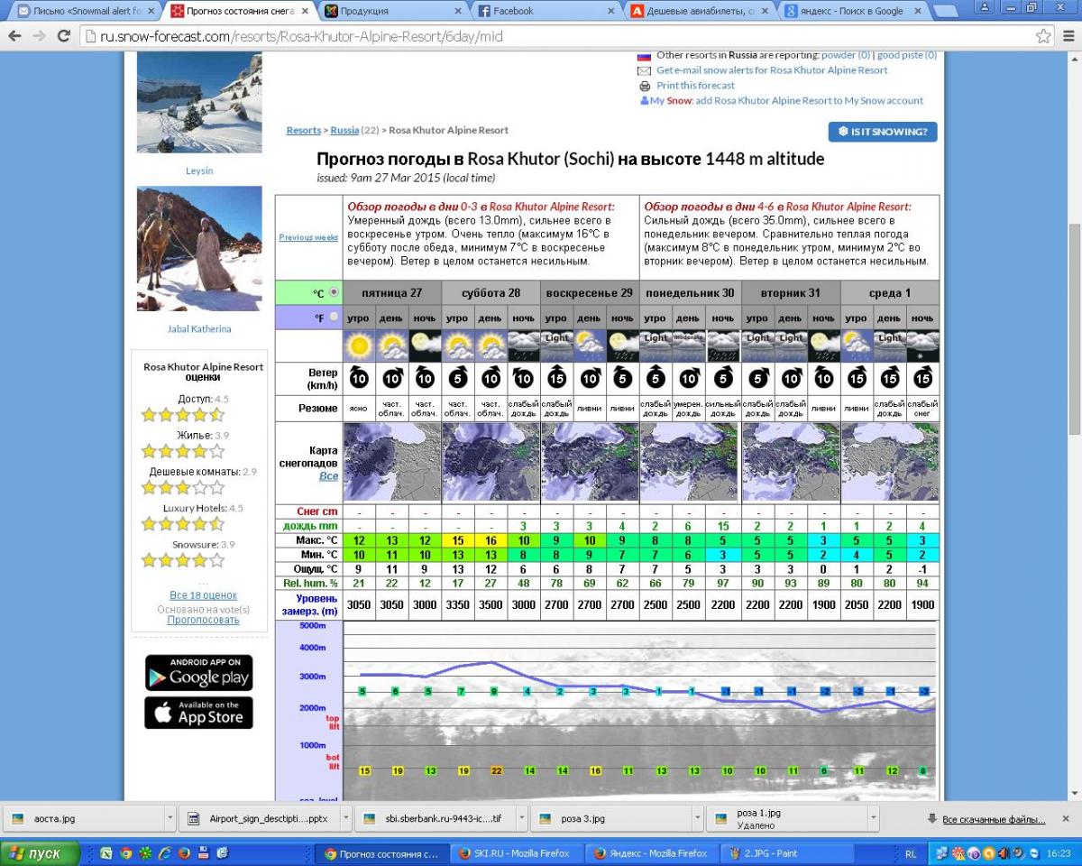Image resolution: width=1082 pixels, height=866 pixels.
Task: Switch to the Дешевые авиабилеты tab
Action: pyautogui.click(x=699, y=11)
